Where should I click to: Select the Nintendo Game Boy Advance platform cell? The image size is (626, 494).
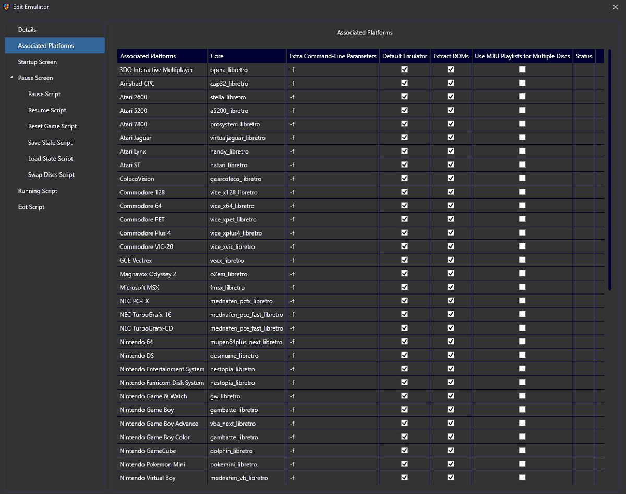point(162,424)
